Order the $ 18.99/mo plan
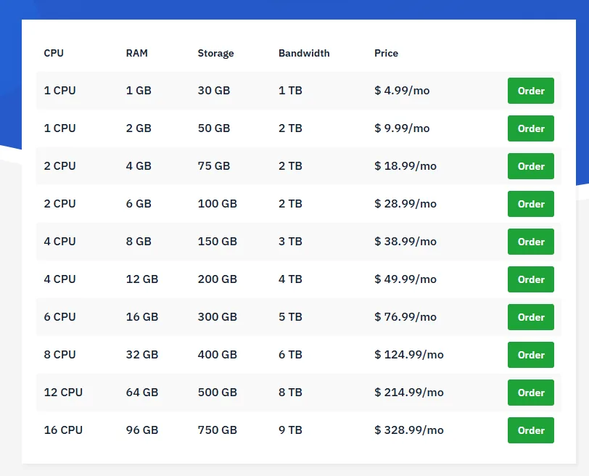 (x=530, y=166)
